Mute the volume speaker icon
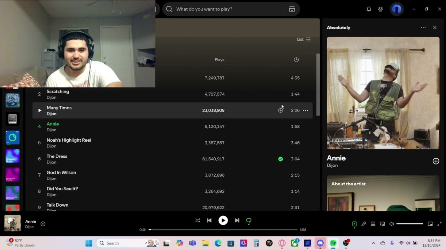This screenshot has width=446, height=250. 392,224
